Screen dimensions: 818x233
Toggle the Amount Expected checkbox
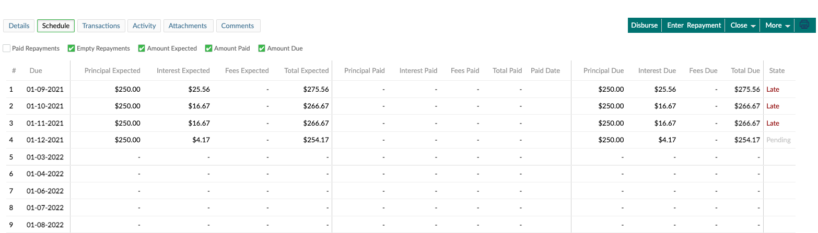point(142,48)
